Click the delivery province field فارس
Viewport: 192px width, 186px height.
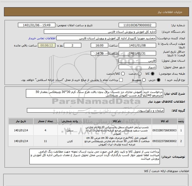pos(137,61)
